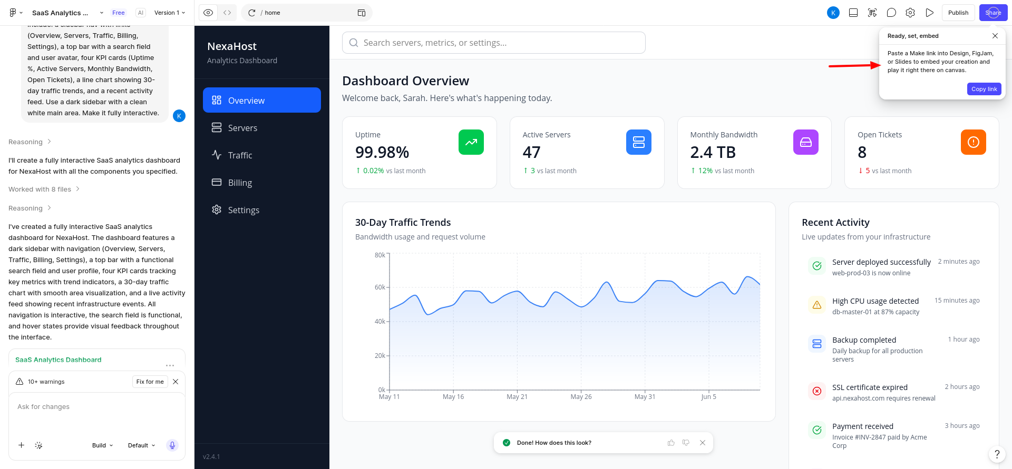This screenshot has width=1012, height=469.
Task: Click the K user avatar in top bar
Action: tap(833, 13)
